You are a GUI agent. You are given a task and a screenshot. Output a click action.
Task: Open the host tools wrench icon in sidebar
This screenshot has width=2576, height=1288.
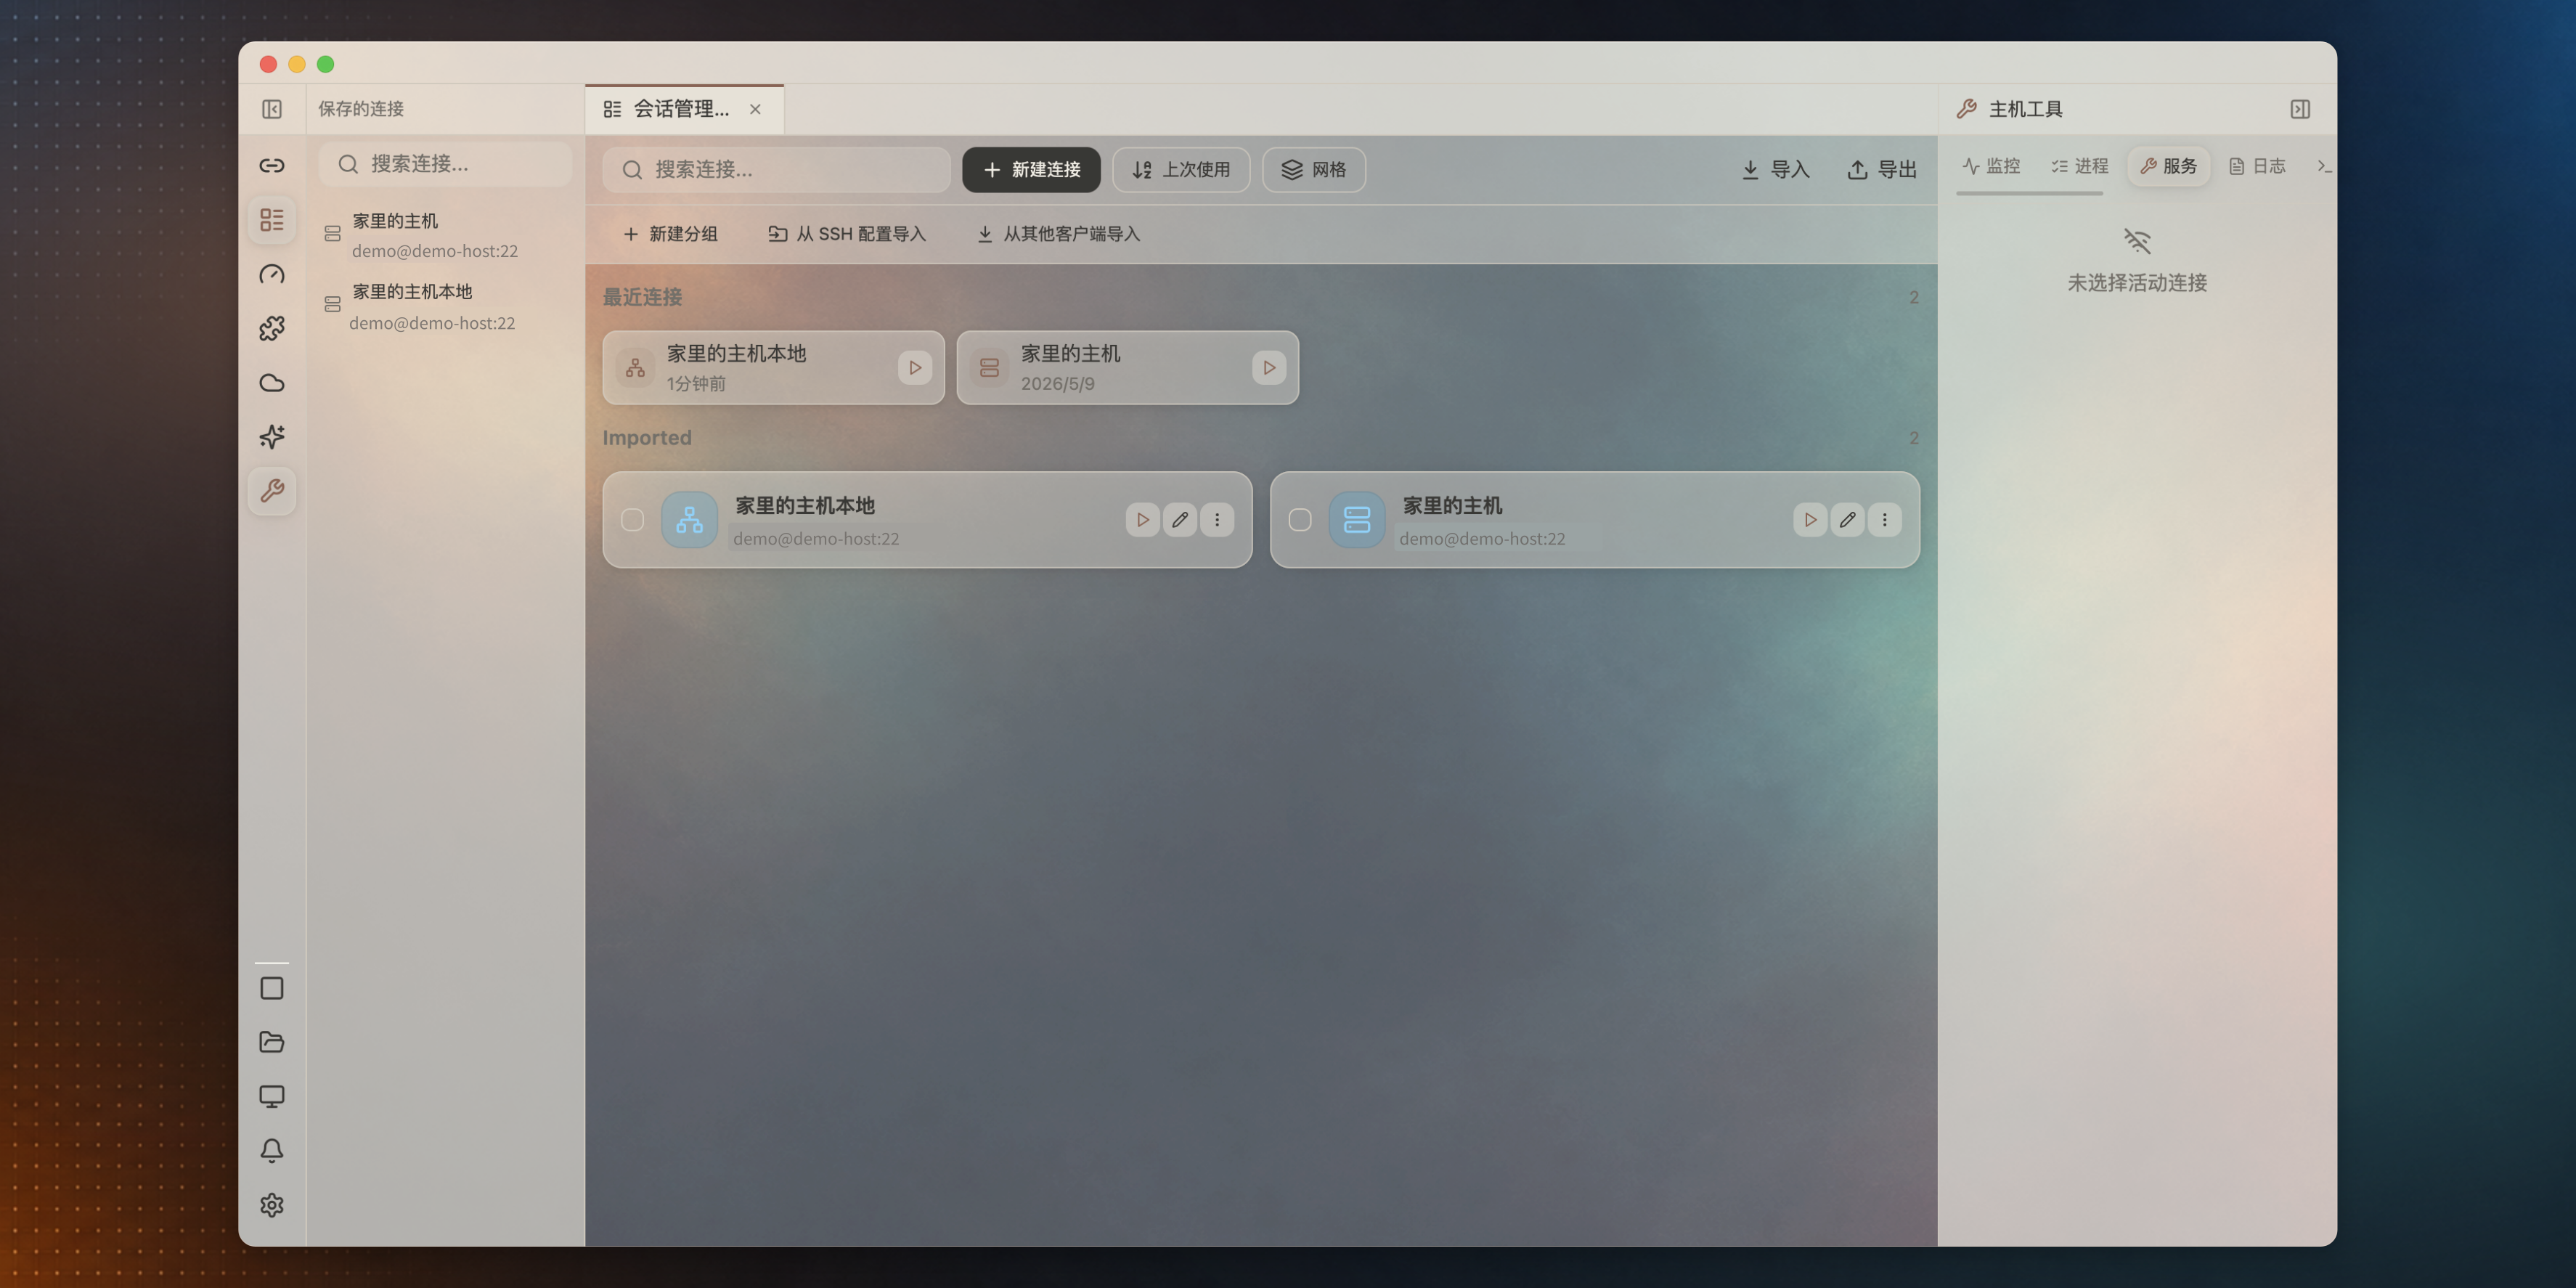pyautogui.click(x=272, y=491)
